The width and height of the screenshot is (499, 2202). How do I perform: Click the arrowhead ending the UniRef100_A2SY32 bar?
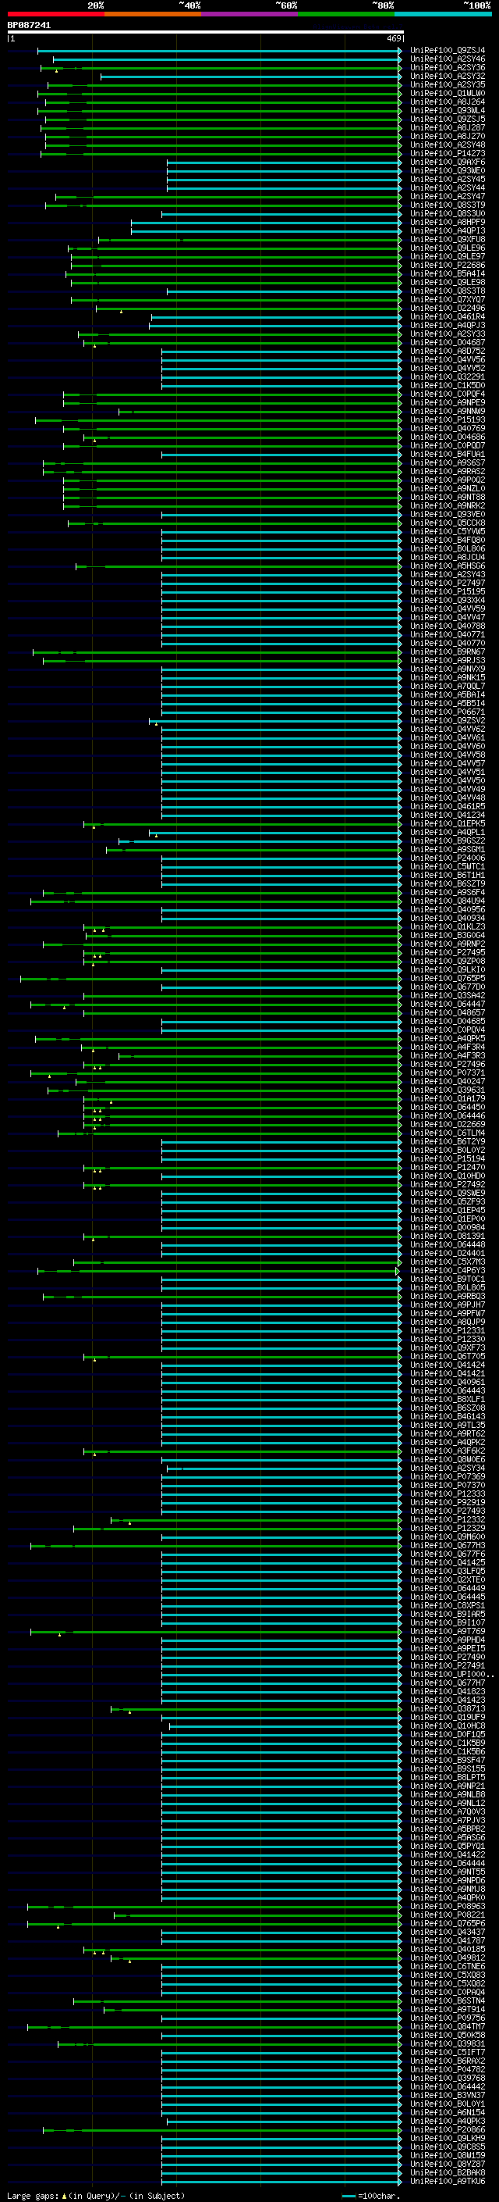coord(400,77)
